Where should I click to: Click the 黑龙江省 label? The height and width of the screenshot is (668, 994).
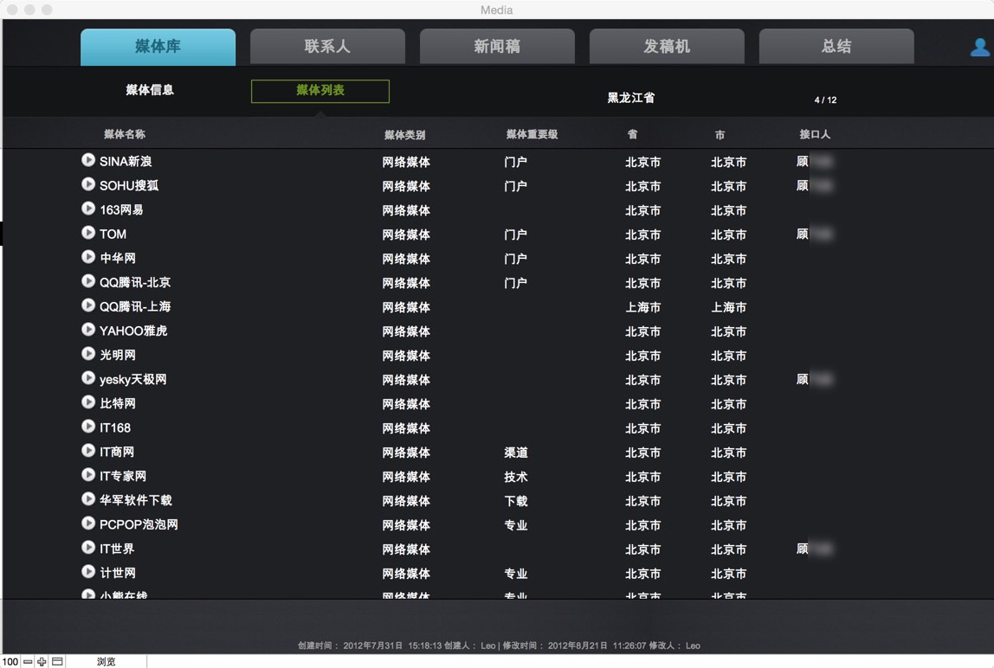pos(630,98)
